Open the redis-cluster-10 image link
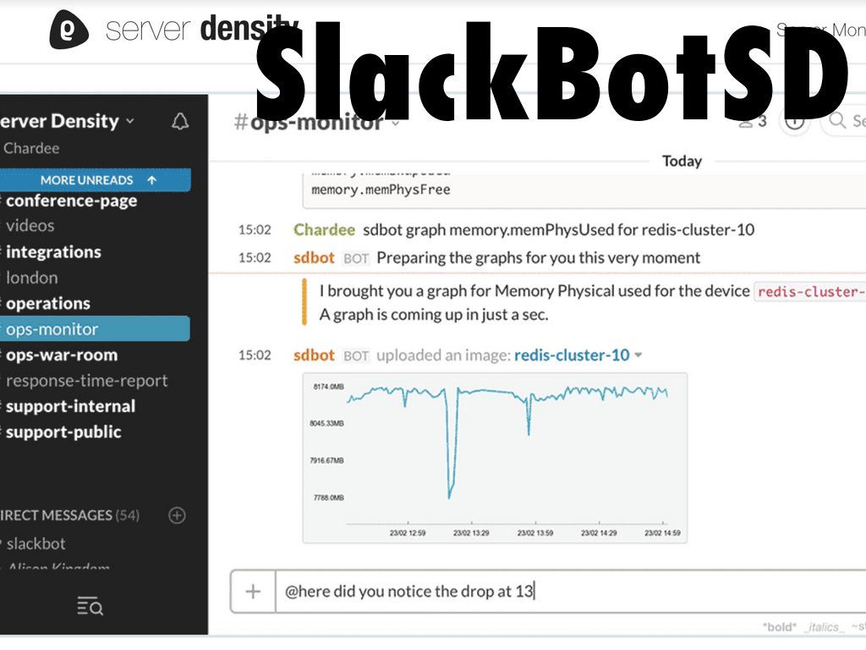 point(572,355)
